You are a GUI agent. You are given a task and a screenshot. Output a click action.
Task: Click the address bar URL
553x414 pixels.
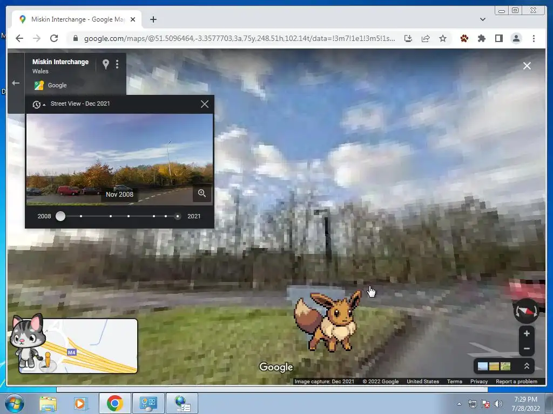pos(239,38)
